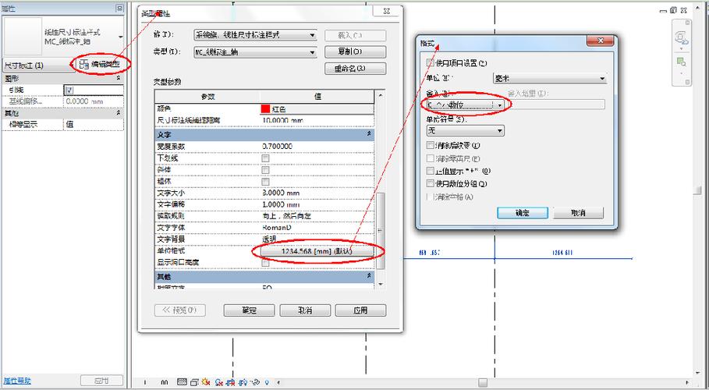
Task: Click the Zoom region icon on navigation bar
Action: click(x=681, y=62)
